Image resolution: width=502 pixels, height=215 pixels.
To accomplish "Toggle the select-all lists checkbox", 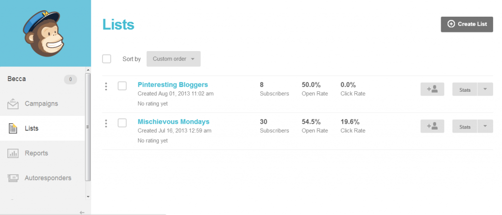I will point(106,59).
